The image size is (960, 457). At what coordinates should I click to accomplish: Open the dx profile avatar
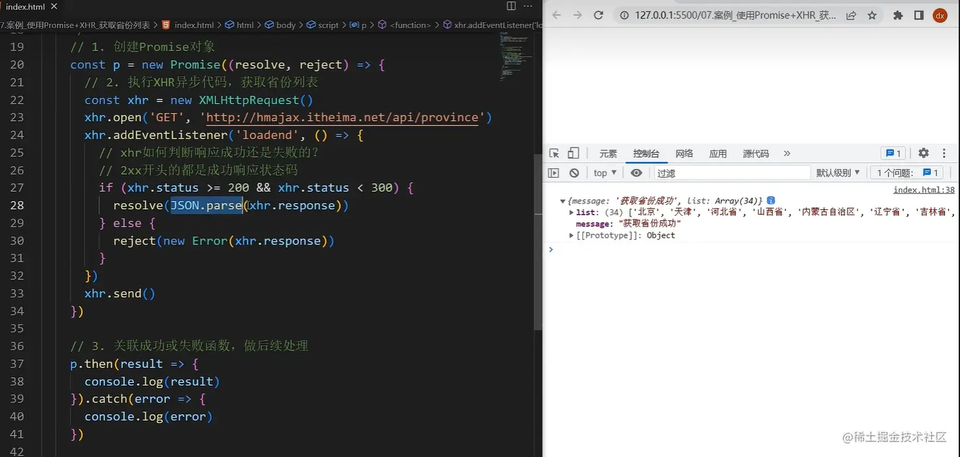[940, 15]
